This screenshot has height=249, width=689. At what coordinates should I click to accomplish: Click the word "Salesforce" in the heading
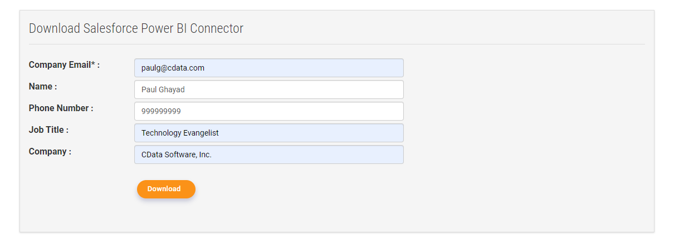[111, 28]
